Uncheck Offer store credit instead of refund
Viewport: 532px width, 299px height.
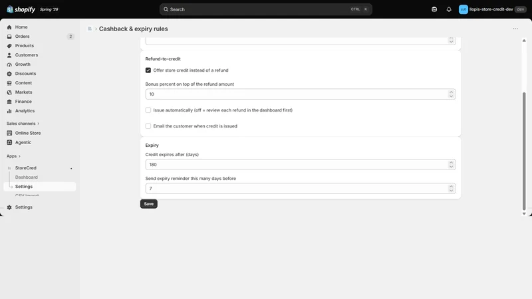148,70
